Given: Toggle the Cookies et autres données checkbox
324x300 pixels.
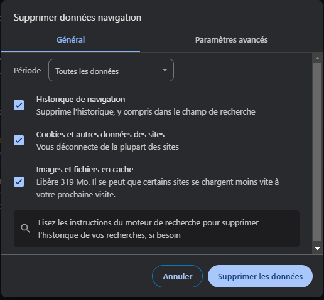Looking at the screenshot, I should (x=19, y=140).
